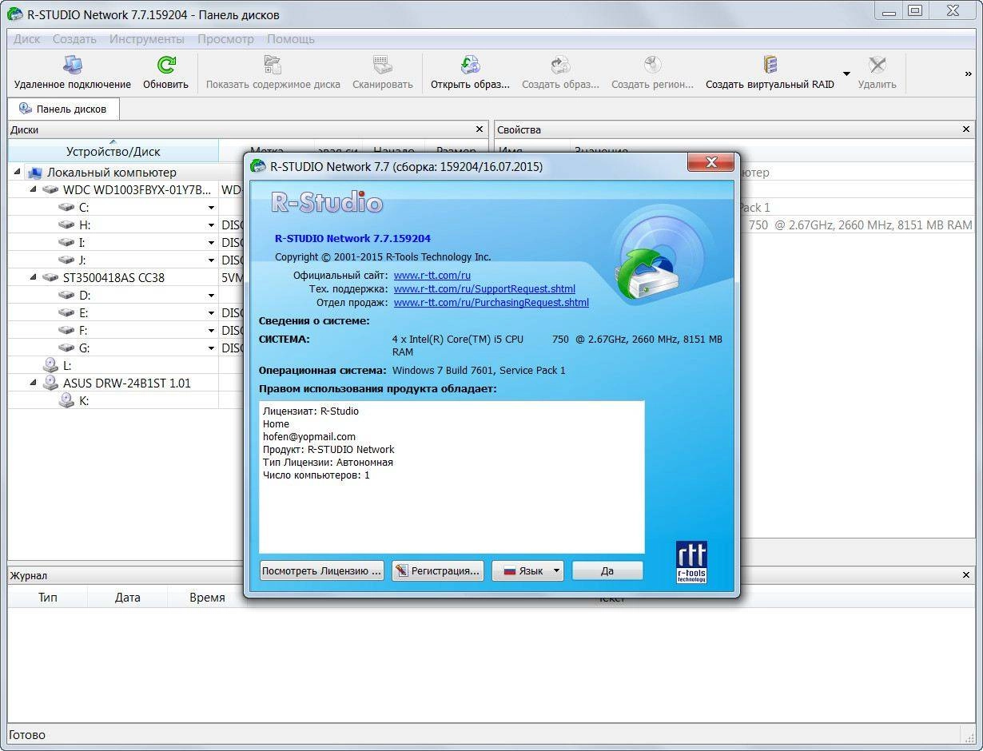Viewport: 983px width, 751px height.
Task: Collapse the ST3500418AS drive node
Action: (x=34, y=277)
